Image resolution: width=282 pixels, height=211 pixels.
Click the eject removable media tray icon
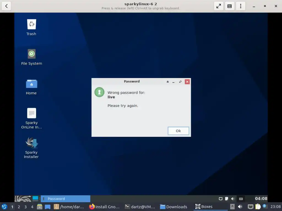click(232, 207)
